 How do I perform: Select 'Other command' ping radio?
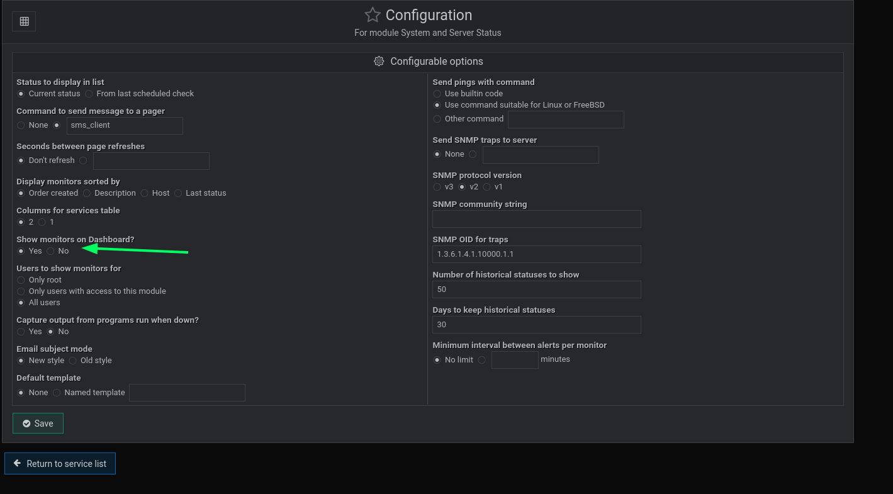click(x=437, y=119)
